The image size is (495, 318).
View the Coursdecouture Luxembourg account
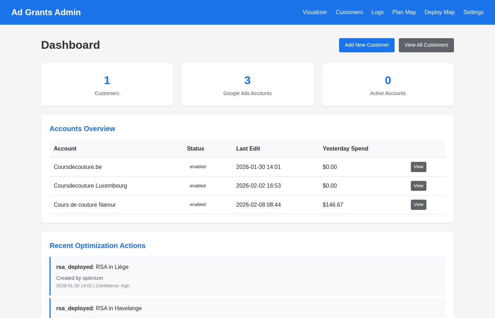coord(418,186)
